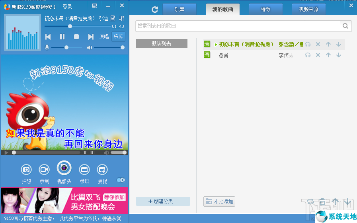Image resolution: width=357 pixels, height=223 pixels.
Task: Click the play mode loop icon
Action: [x=310, y=201]
